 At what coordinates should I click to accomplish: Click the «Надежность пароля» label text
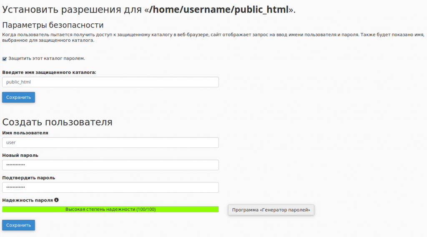28,200
